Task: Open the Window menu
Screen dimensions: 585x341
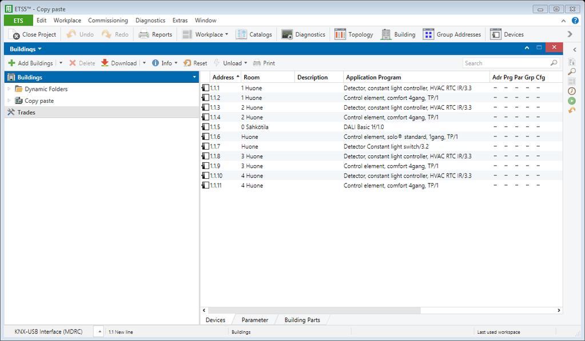Action: click(x=205, y=21)
